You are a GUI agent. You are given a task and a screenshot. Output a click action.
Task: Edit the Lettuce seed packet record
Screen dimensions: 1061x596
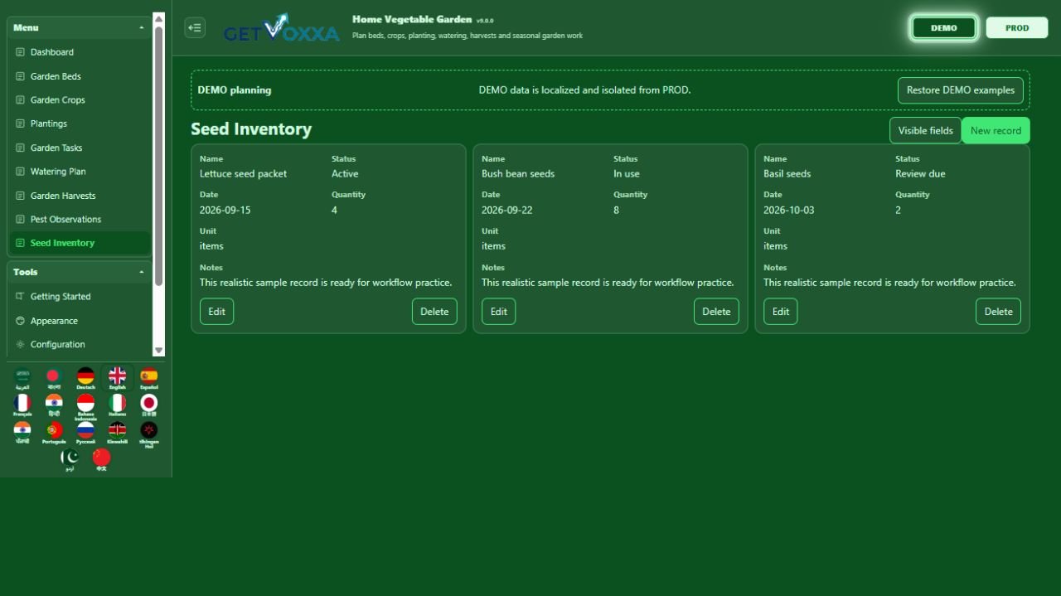[216, 312]
